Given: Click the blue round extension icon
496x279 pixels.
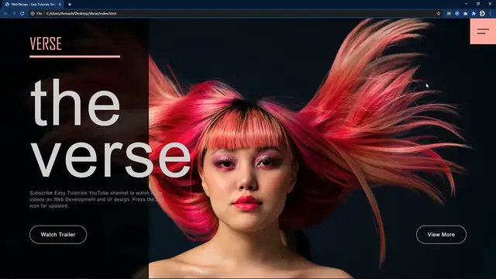Looking at the screenshot, I should 457,14.
